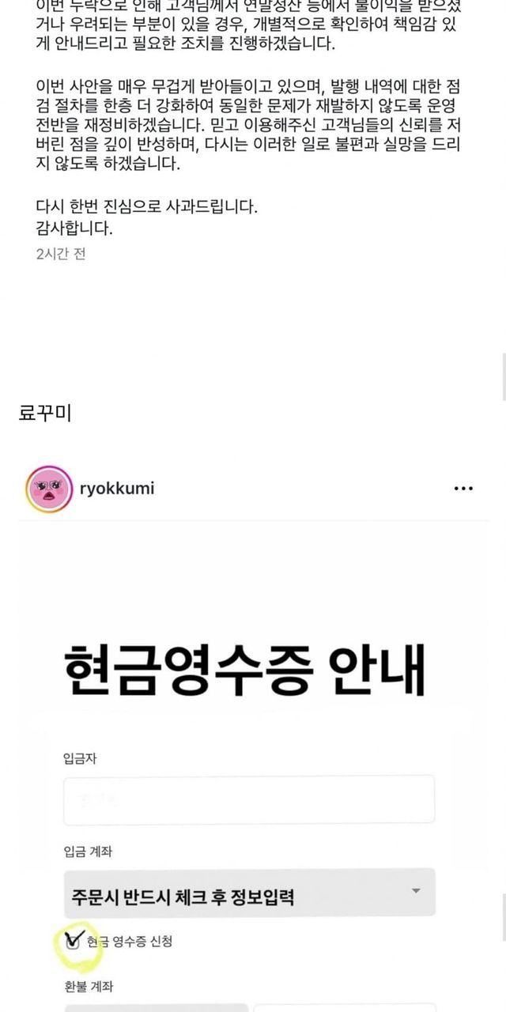Focus the 입금자 name input field
506x1012 pixels.
(249, 799)
